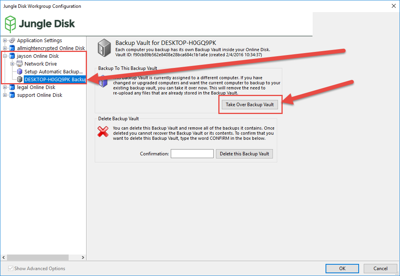
Task: Click the Setup Automatic Backup icon
Action: [x=19, y=71]
